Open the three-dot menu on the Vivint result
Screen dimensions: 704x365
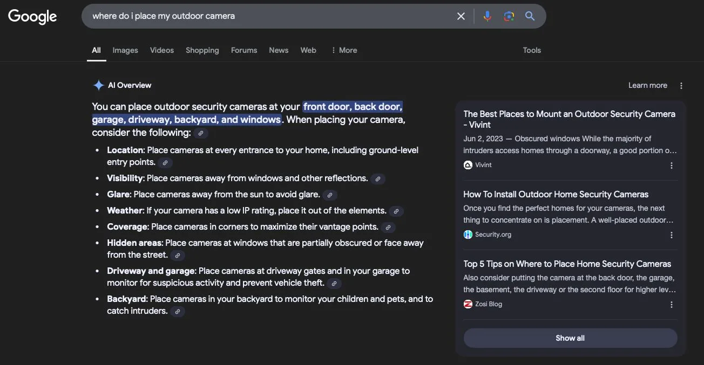pyautogui.click(x=671, y=166)
